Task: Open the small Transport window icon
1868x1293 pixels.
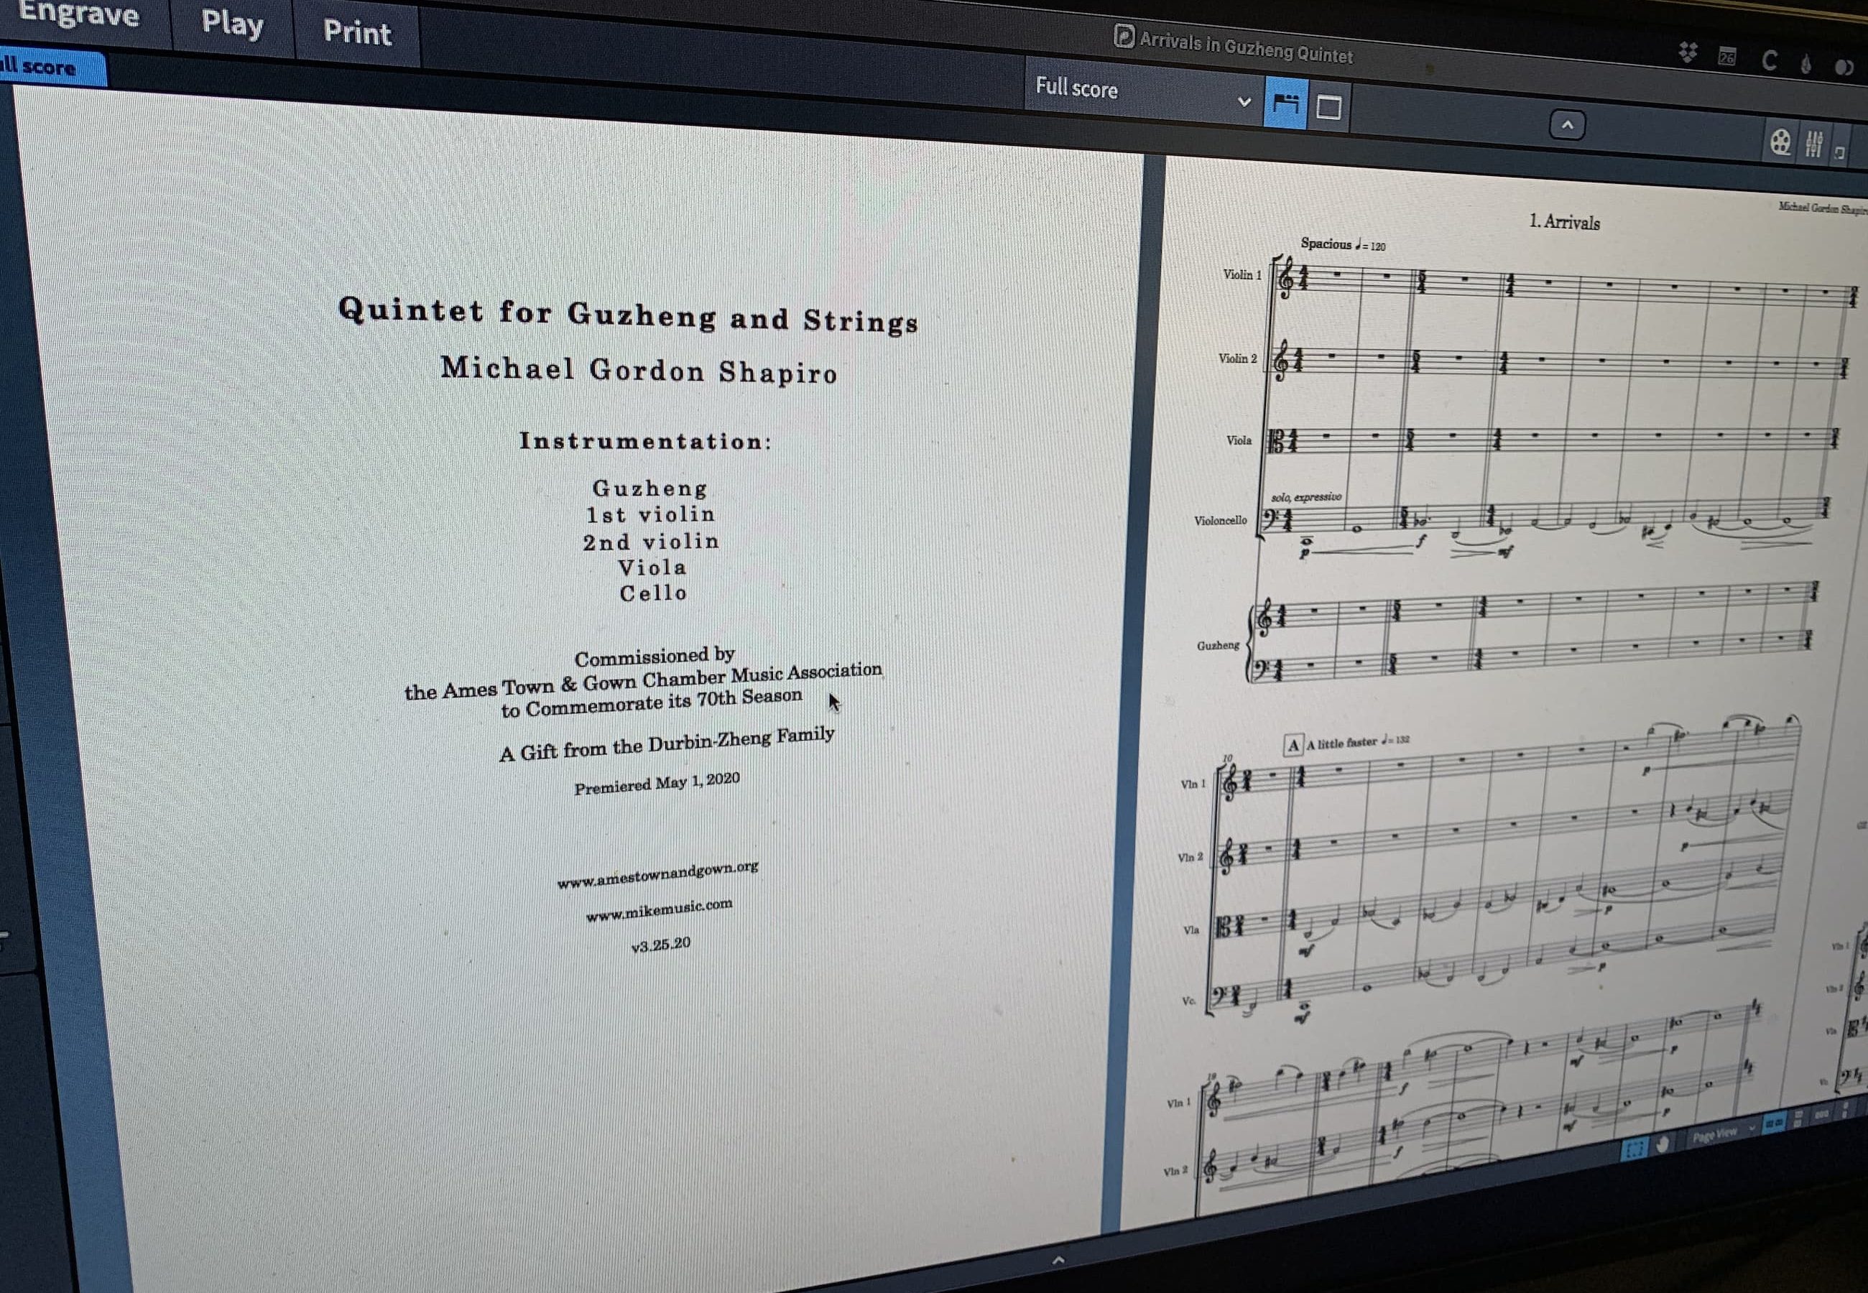Action: click(1840, 152)
